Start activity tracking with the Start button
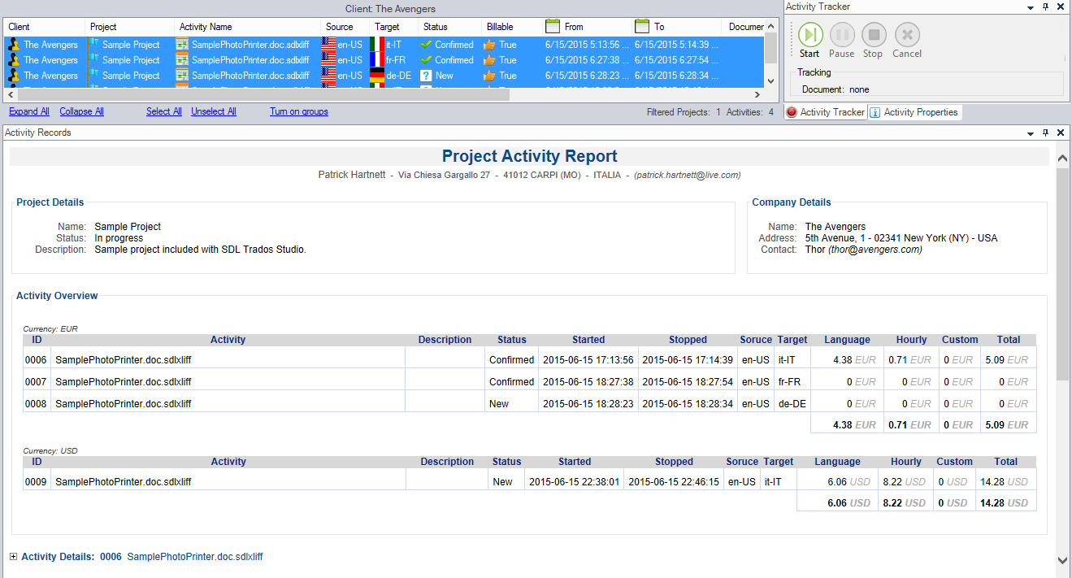The width and height of the screenshot is (1072, 578). [x=809, y=35]
